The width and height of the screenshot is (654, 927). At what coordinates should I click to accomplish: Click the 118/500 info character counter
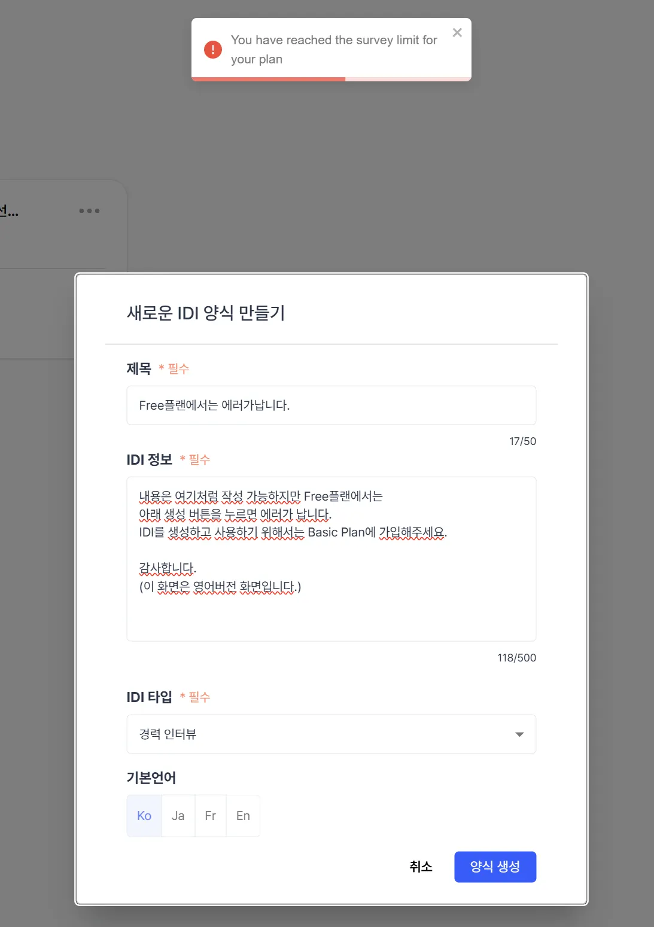pyautogui.click(x=517, y=658)
